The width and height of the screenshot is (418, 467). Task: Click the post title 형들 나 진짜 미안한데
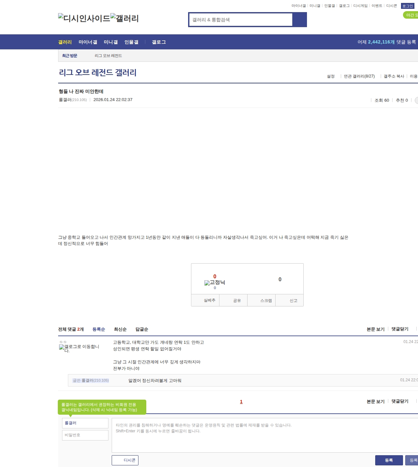tap(81, 91)
